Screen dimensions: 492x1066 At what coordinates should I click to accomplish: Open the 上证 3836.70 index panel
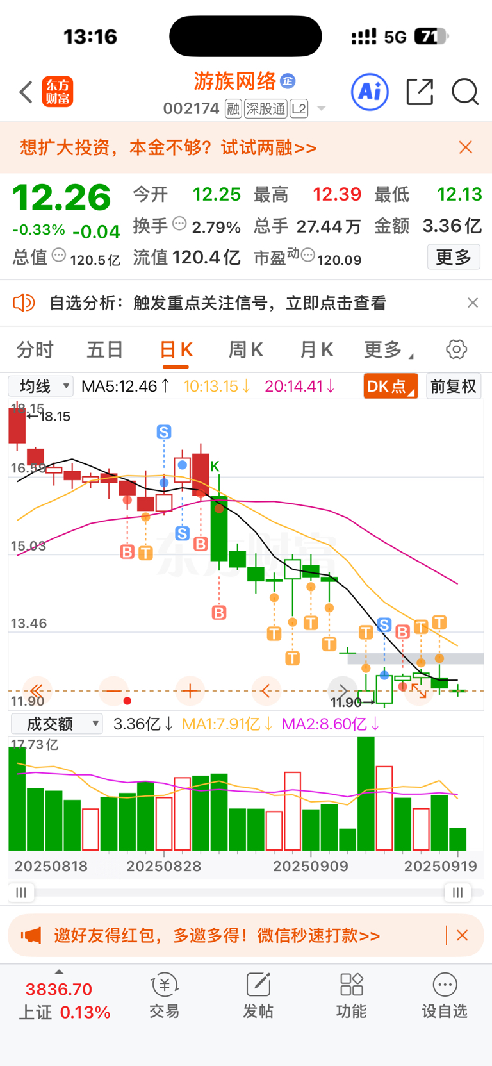(x=63, y=1001)
